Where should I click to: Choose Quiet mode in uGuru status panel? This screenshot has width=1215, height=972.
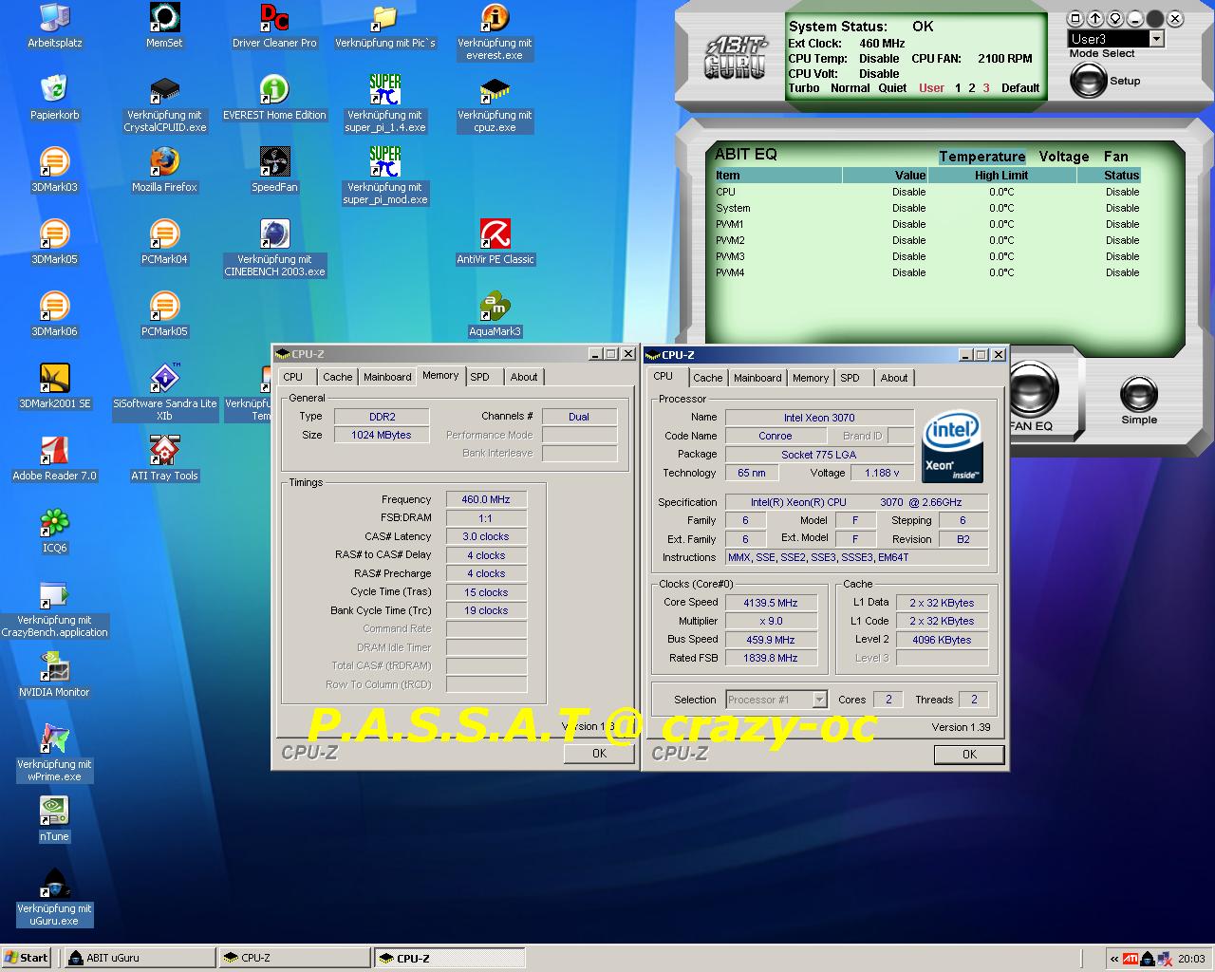(x=892, y=88)
